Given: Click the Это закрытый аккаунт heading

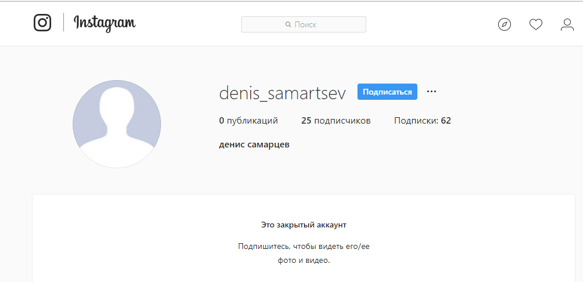Looking at the screenshot, I should tap(303, 225).
